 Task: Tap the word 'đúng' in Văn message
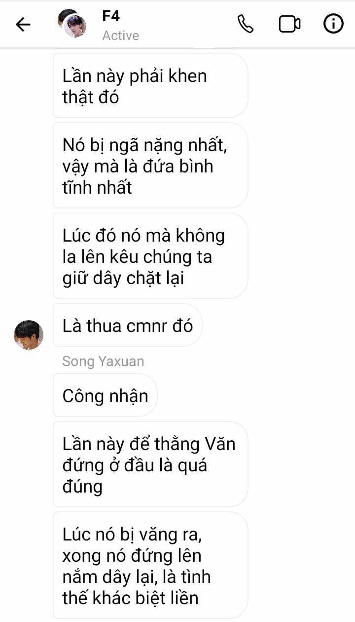click(82, 487)
